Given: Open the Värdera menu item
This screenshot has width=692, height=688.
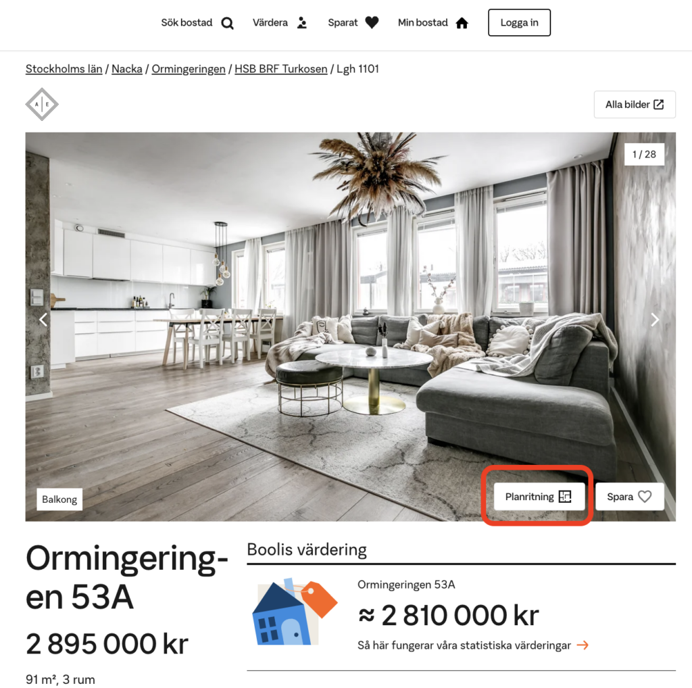Looking at the screenshot, I should tap(280, 22).
